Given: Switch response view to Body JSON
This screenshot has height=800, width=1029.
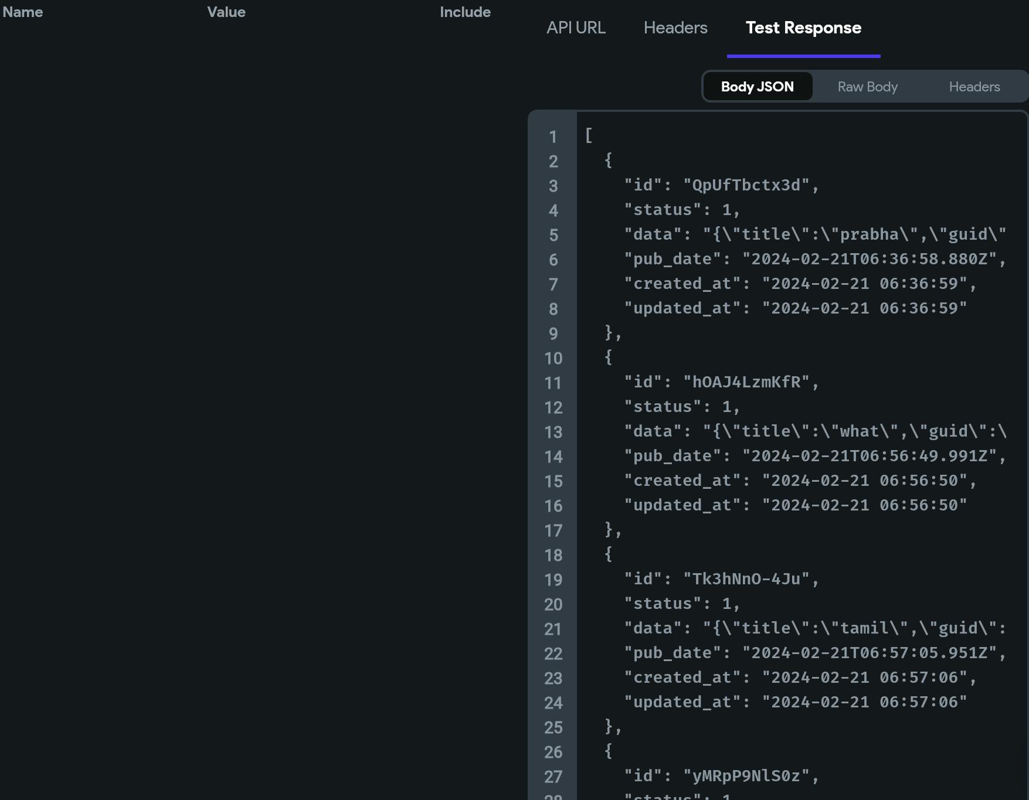Looking at the screenshot, I should pos(757,87).
